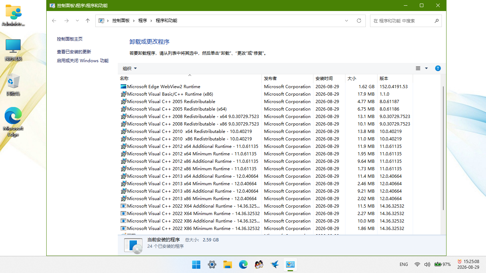Open the ENG input language indicator
The image size is (486, 273).
pyautogui.click(x=404, y=264)
